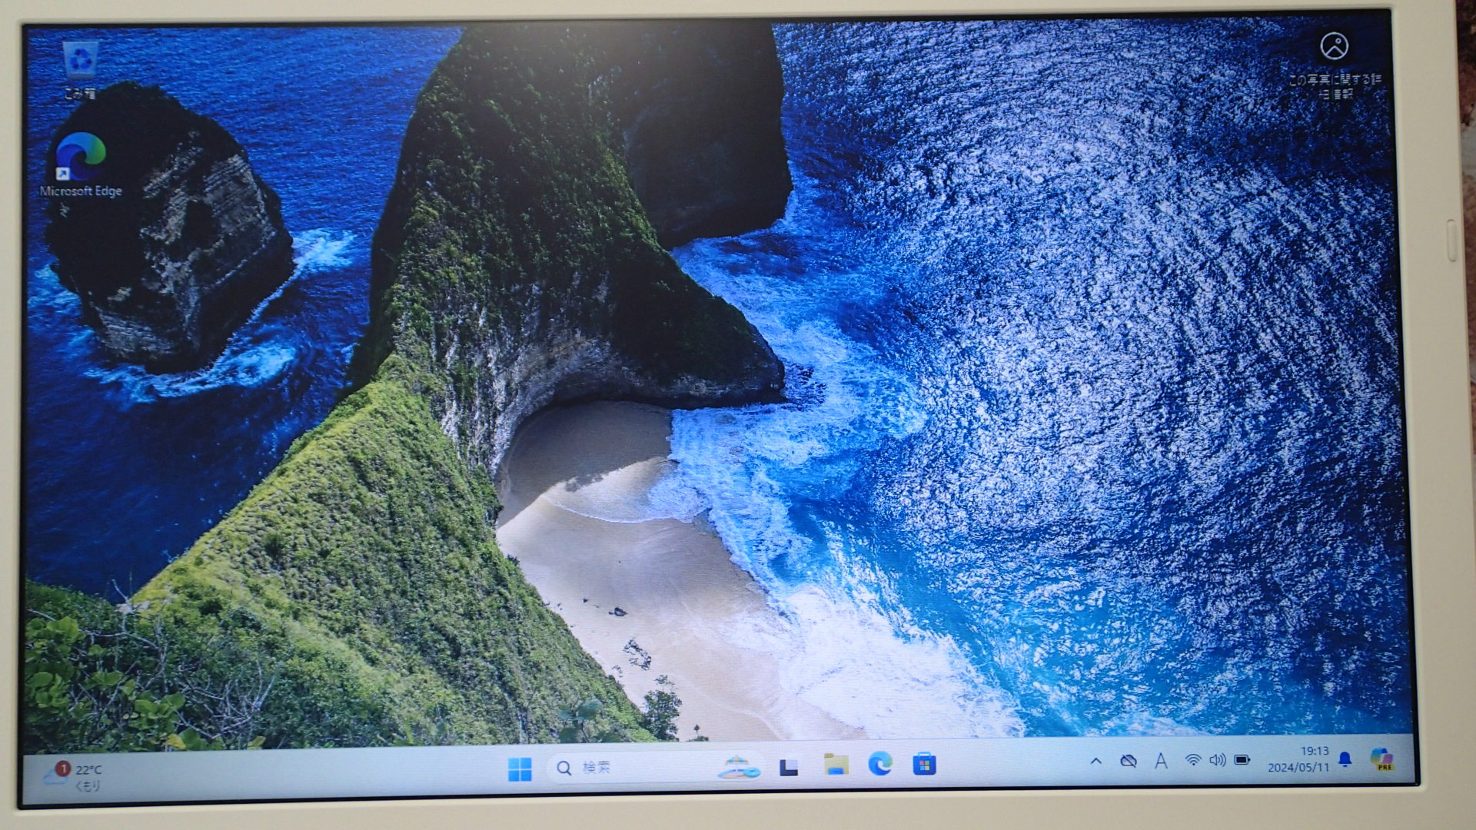1476x830 pixels.
Task: Open weather widget showing 22°C
Action: tap(75, 776)
